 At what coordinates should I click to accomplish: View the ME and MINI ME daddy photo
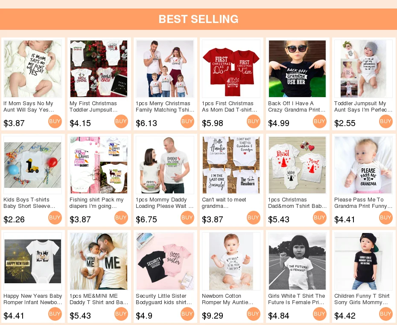(99, 261)
